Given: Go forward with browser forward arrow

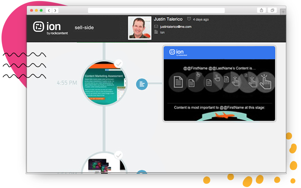Looking at the screenshot, I should pos(53,11).
